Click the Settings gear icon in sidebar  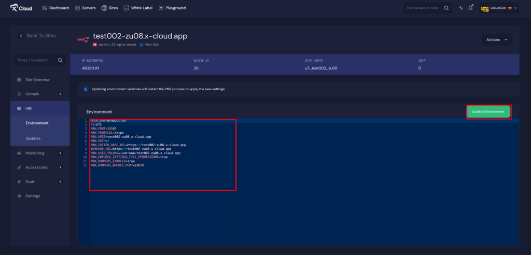19,196
